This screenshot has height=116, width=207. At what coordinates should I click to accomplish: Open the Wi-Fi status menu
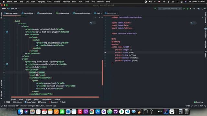click(x=164, y=2)
